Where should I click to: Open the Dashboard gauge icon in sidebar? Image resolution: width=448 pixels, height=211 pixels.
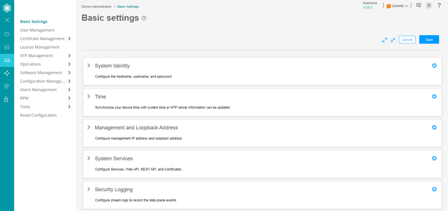coord(7,34)
